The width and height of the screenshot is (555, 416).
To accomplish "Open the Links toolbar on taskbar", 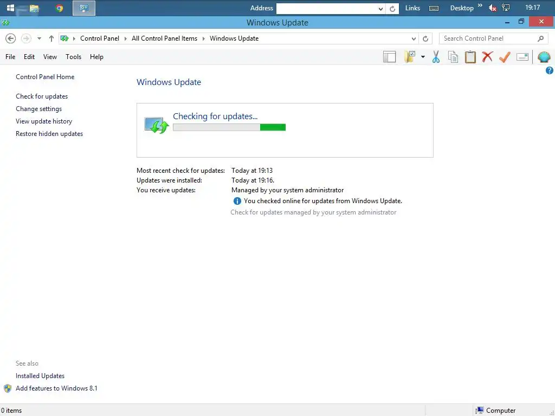I will click(412, 8).
